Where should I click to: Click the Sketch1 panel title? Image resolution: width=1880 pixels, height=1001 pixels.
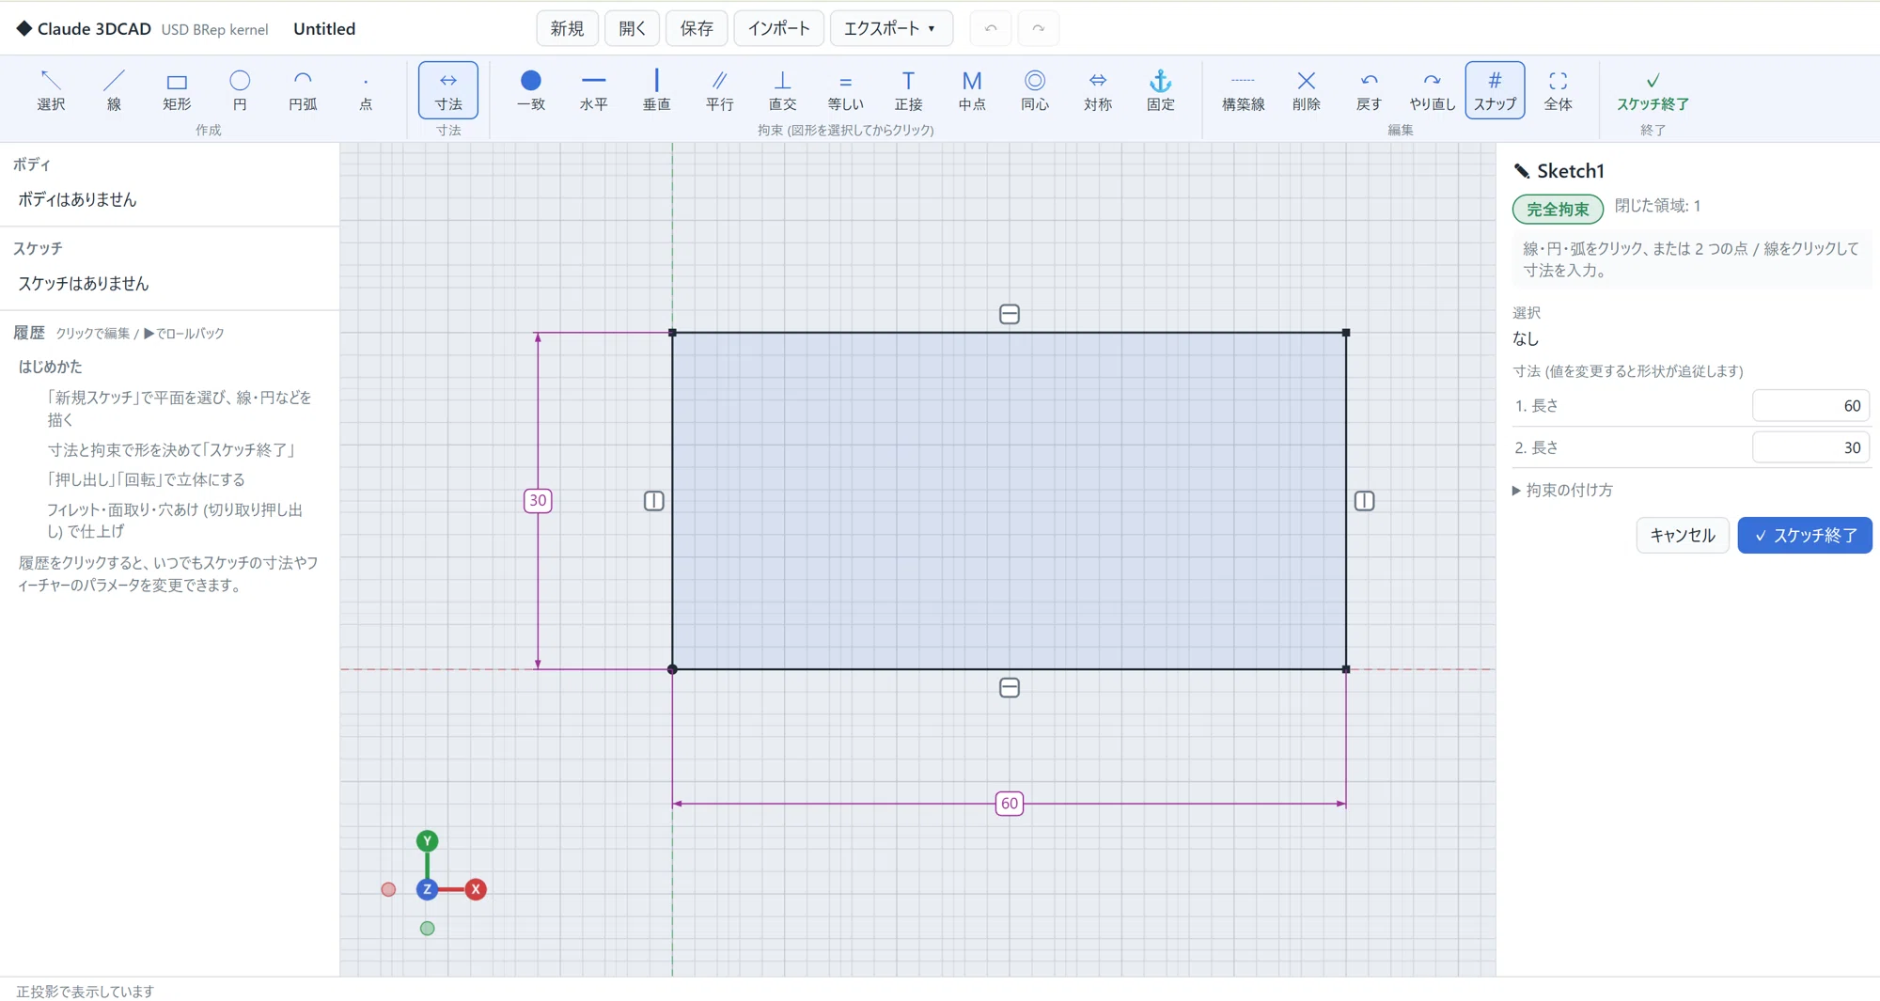pyautogui.click(x=1571, y=171)
